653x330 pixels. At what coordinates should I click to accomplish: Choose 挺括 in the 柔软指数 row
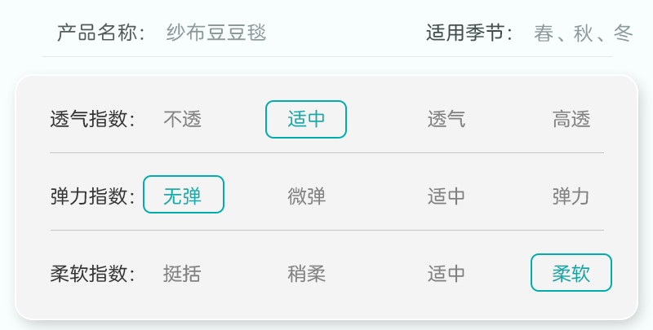(x=183, y=274)
